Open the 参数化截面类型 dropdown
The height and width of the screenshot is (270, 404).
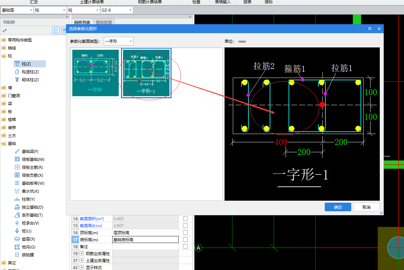(x=119, y=41)
